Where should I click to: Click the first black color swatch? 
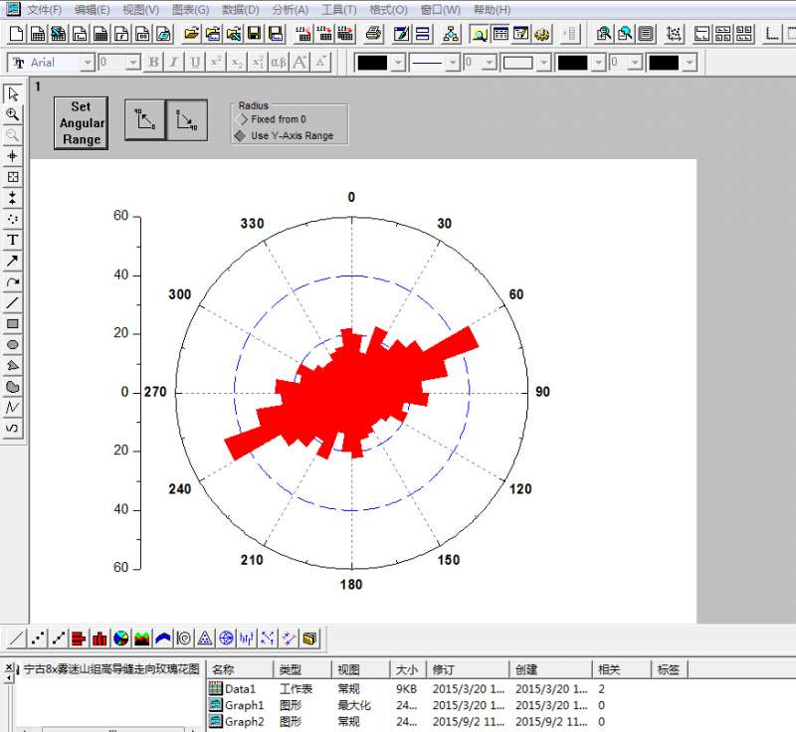[x=372, y=63]
